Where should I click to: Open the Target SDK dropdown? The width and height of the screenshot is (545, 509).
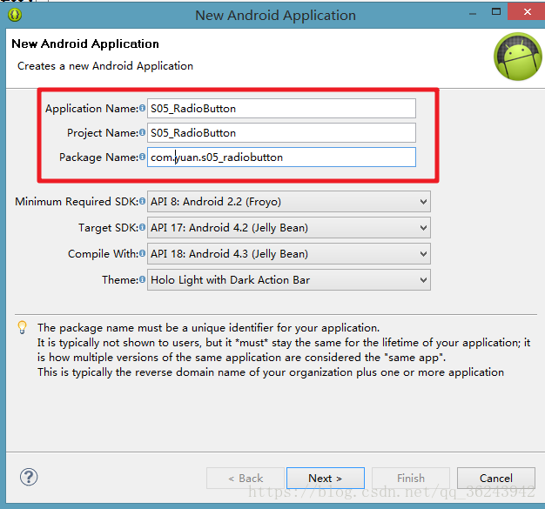click(x=289, y=227)
